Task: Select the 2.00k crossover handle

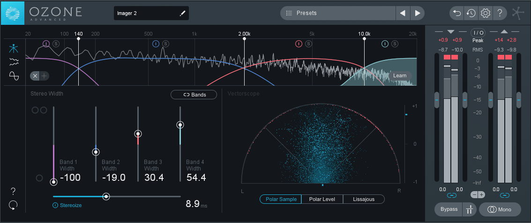Action: pyautogui.click(x=245, y=39)
